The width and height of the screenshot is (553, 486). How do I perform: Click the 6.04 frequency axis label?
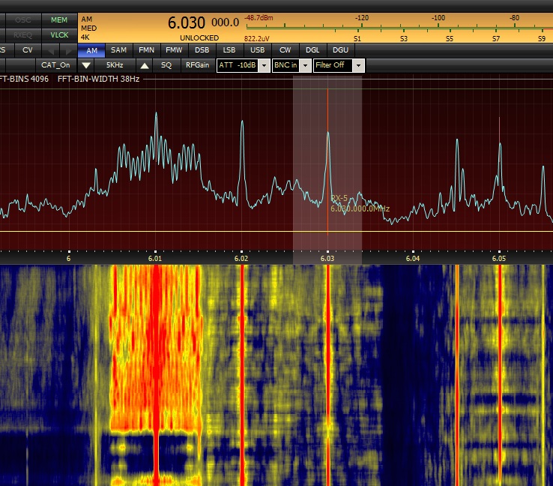[x=413, y=259]
